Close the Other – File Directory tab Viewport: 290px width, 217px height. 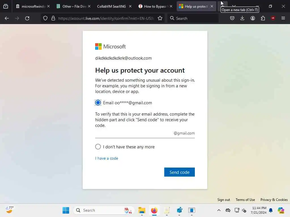point(89,6)
